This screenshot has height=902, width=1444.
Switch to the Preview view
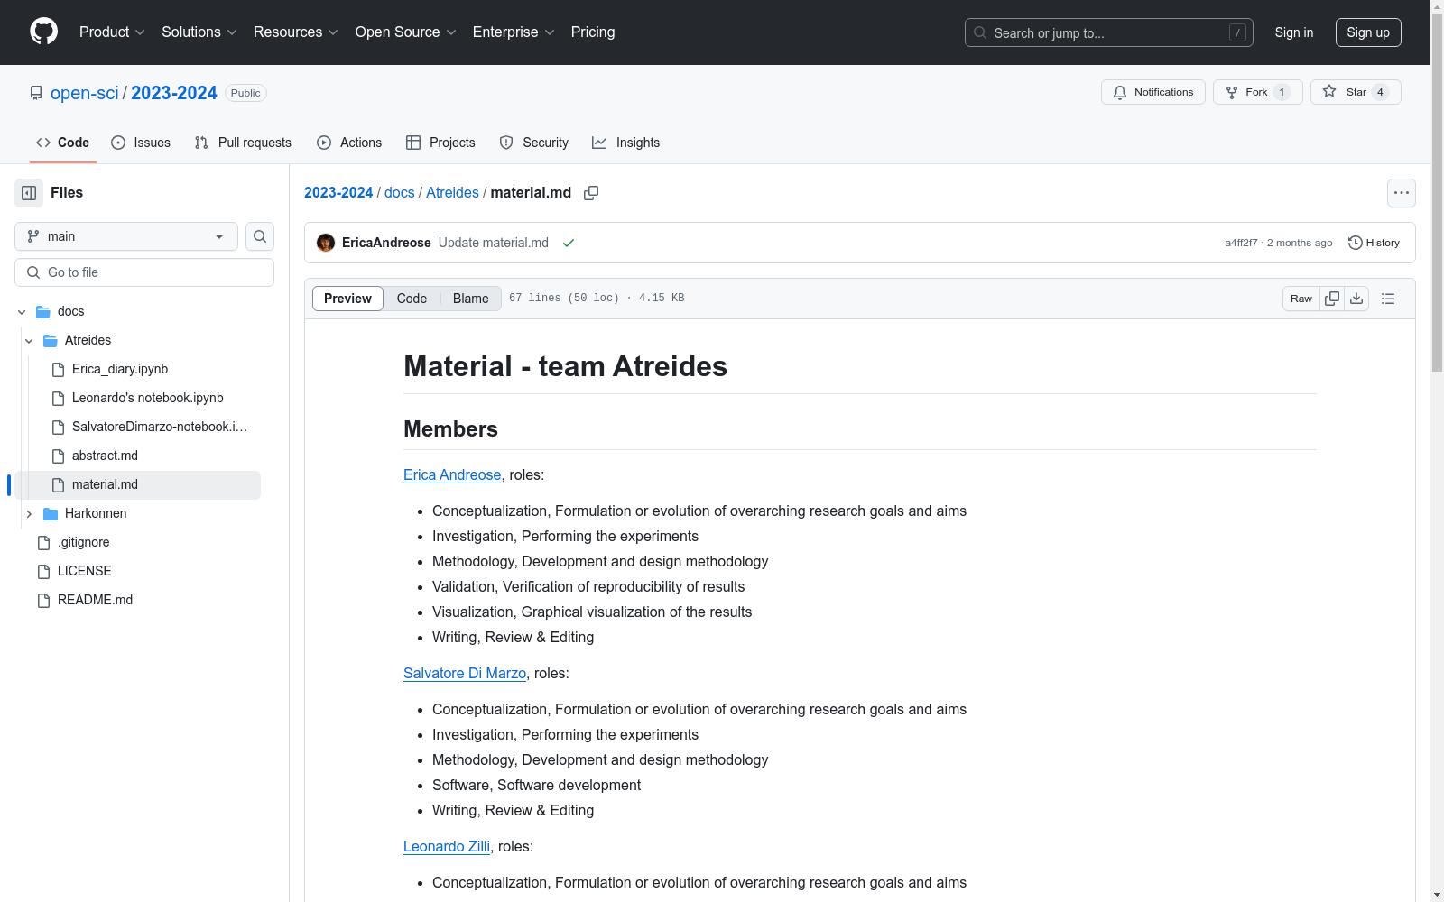point(347,299)
